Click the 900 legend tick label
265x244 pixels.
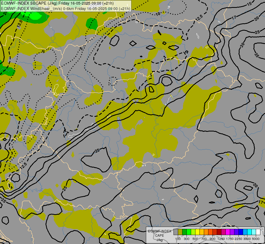(x=212, y=239)
